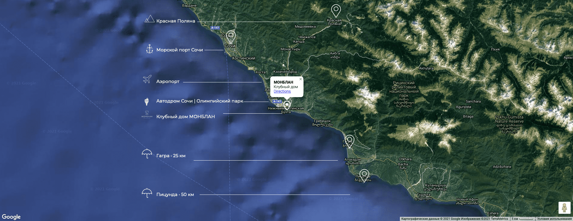Image resolution: width=573 pixels, height=221 pixels.
Task: Click the Хостинский place label
Action: click(243, 58)
